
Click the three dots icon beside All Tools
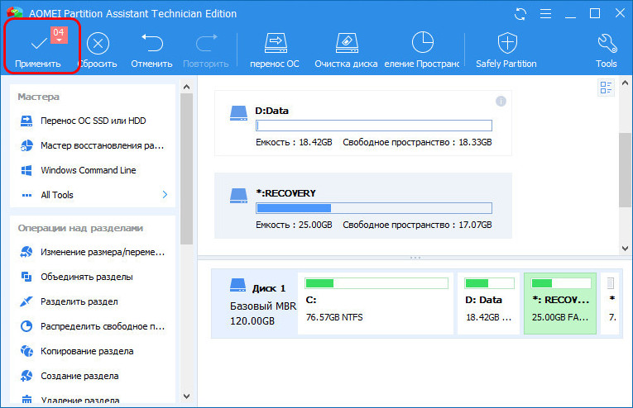[26, 196]
